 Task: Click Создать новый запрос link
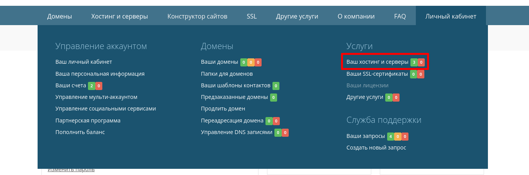[x=376, y=148]
